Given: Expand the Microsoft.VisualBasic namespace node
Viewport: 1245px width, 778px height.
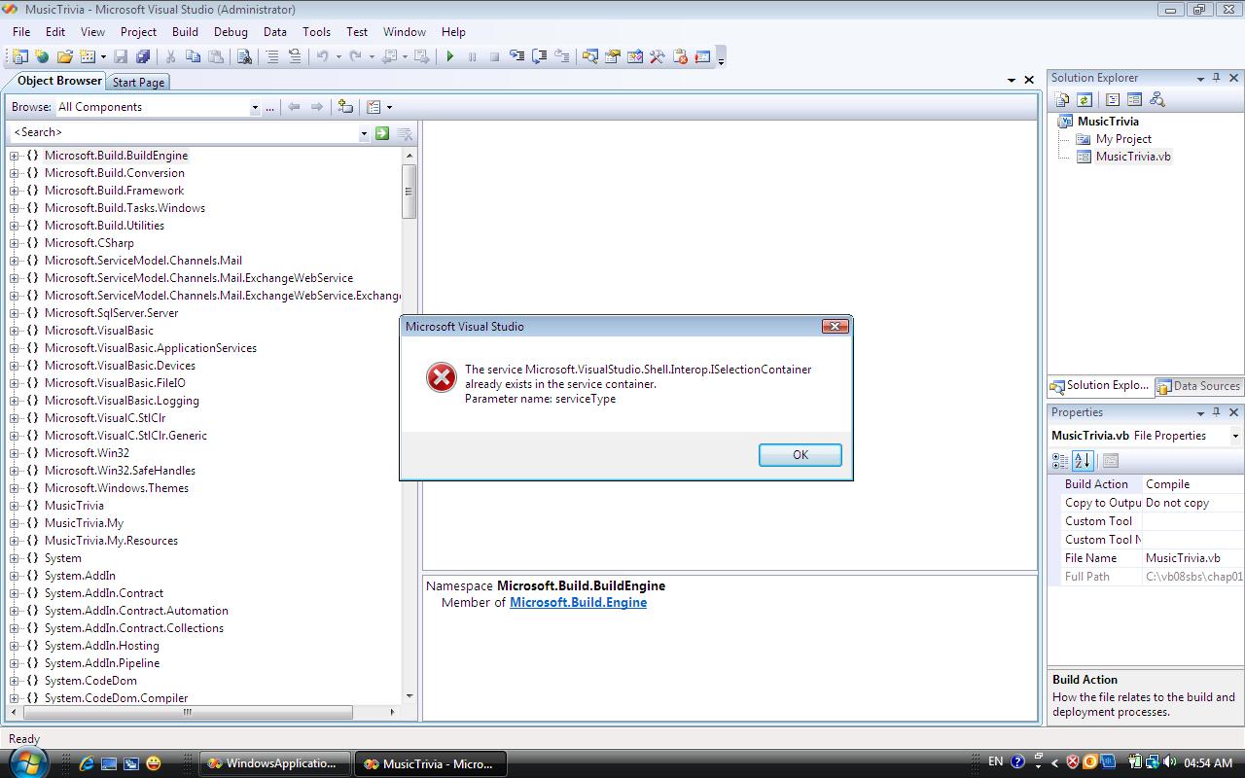Looking at the screenshot, I should 15,331.
